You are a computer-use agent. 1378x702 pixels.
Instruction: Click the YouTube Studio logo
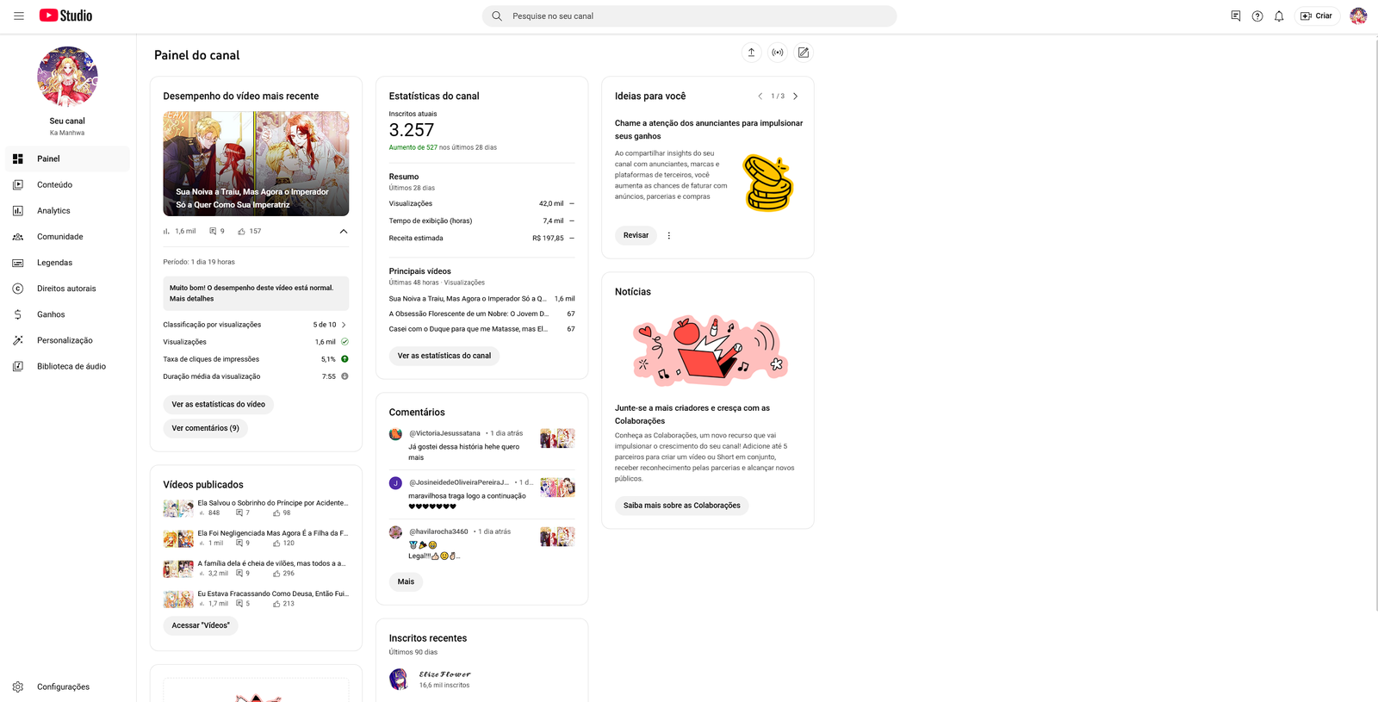click(x=65, y=16)
